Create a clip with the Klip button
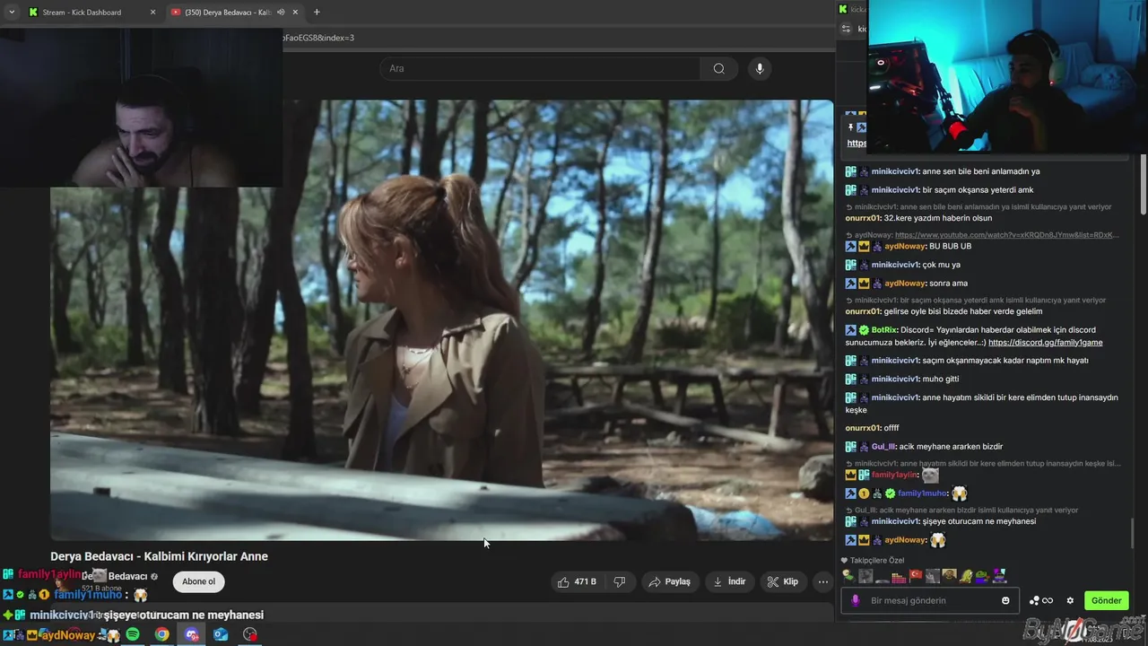1148x646 pixels. (x=782, y=581)
